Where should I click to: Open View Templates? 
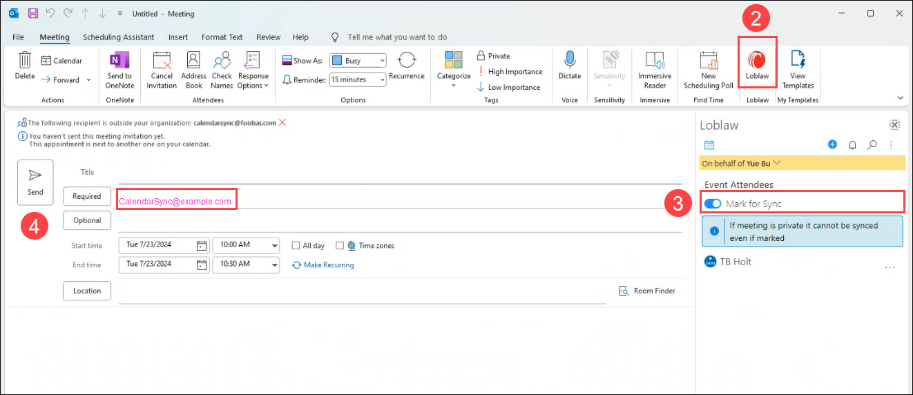[798, 70]
